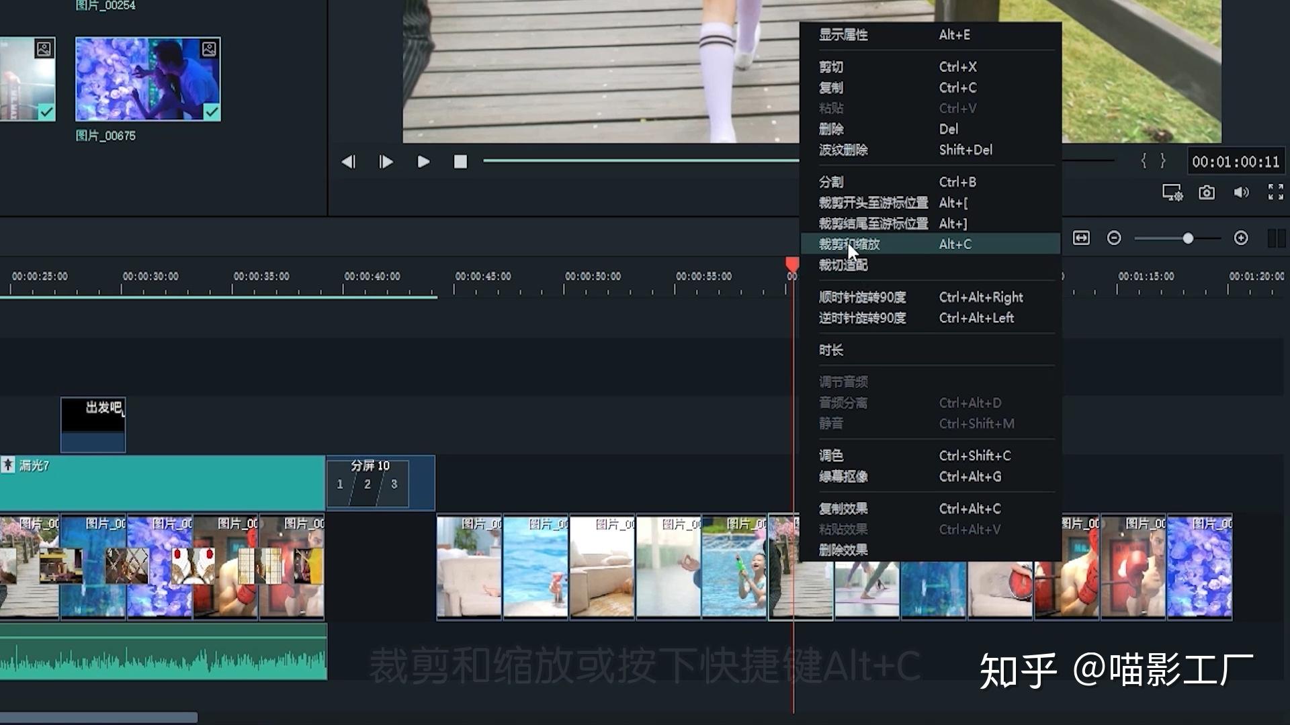The height and width of the screenshot is (725, 1290).
Task: Click the mark-in left brace icon
Action: (1144, 160)
